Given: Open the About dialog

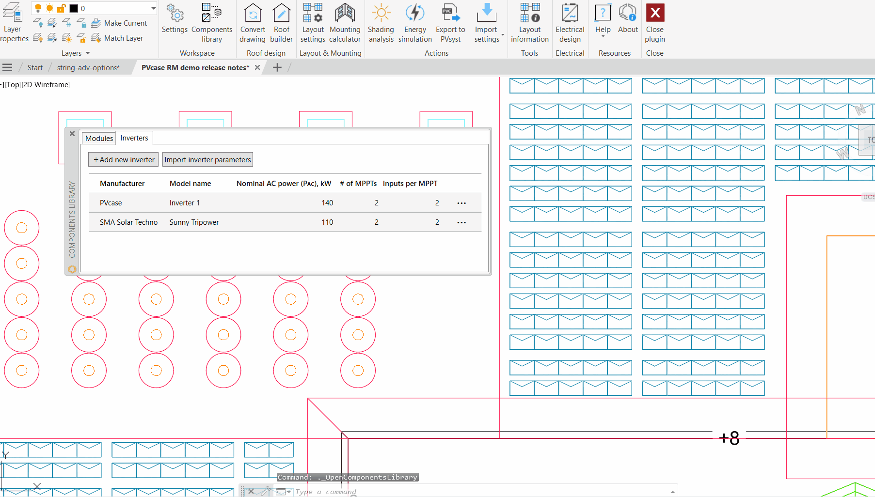Looking at the screenshot, I should pos(628,19).
